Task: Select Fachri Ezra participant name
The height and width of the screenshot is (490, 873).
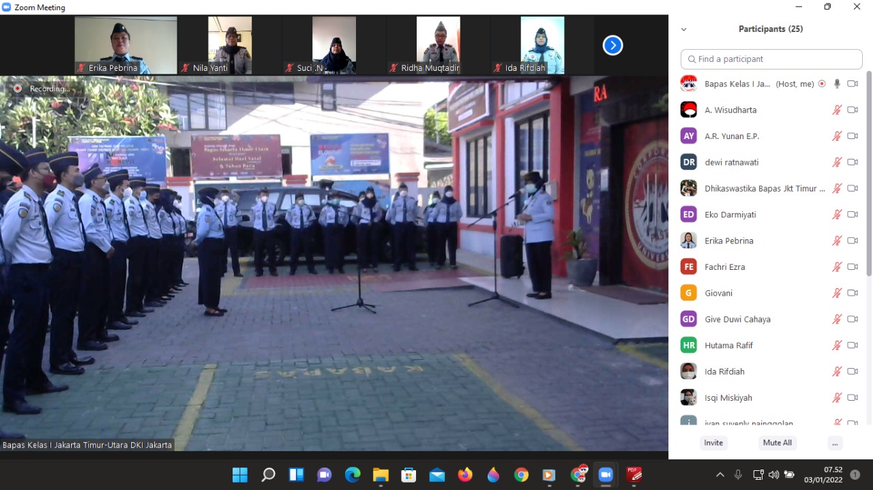Action: tap(725, 267)
